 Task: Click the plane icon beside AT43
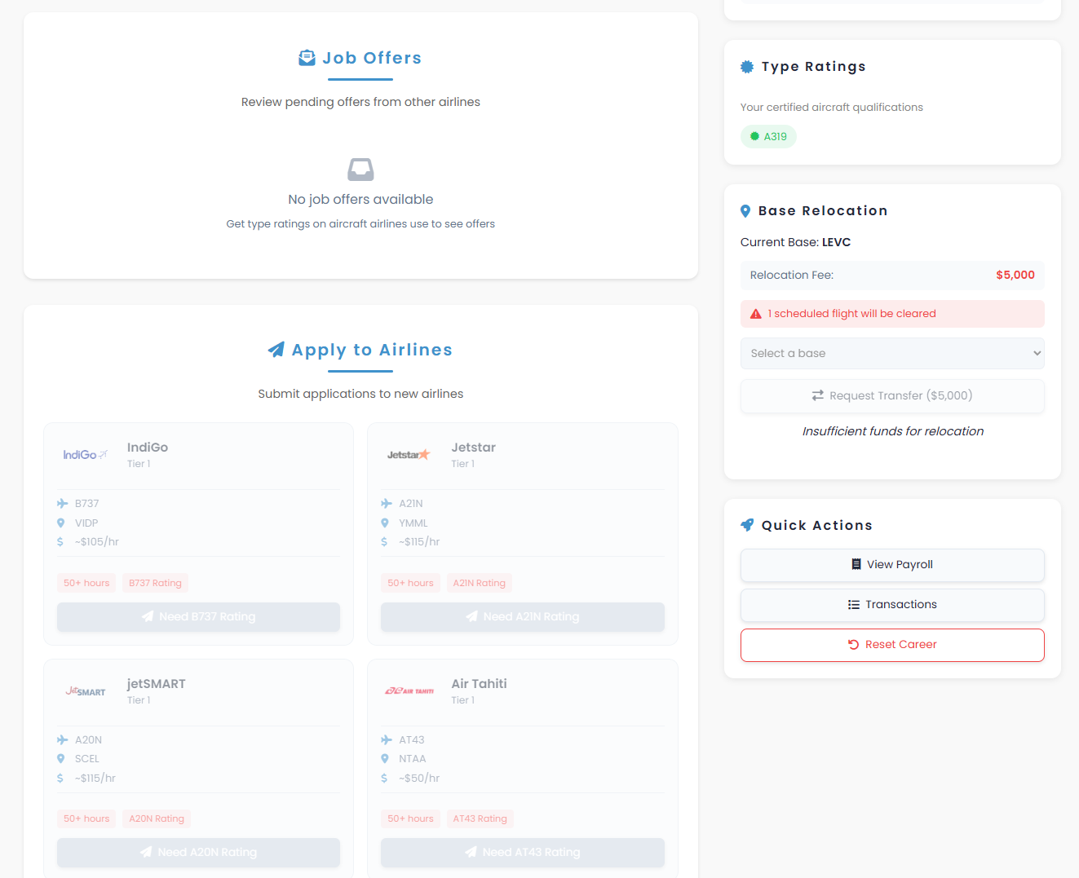pyautogui.click(x=387, y=740)
